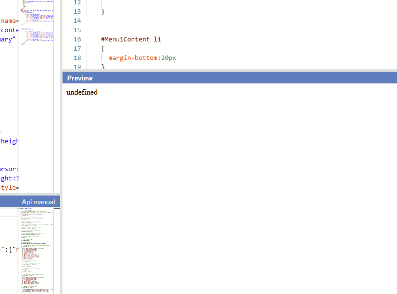Click the empty area of the Preview pane

coord(230,195)
